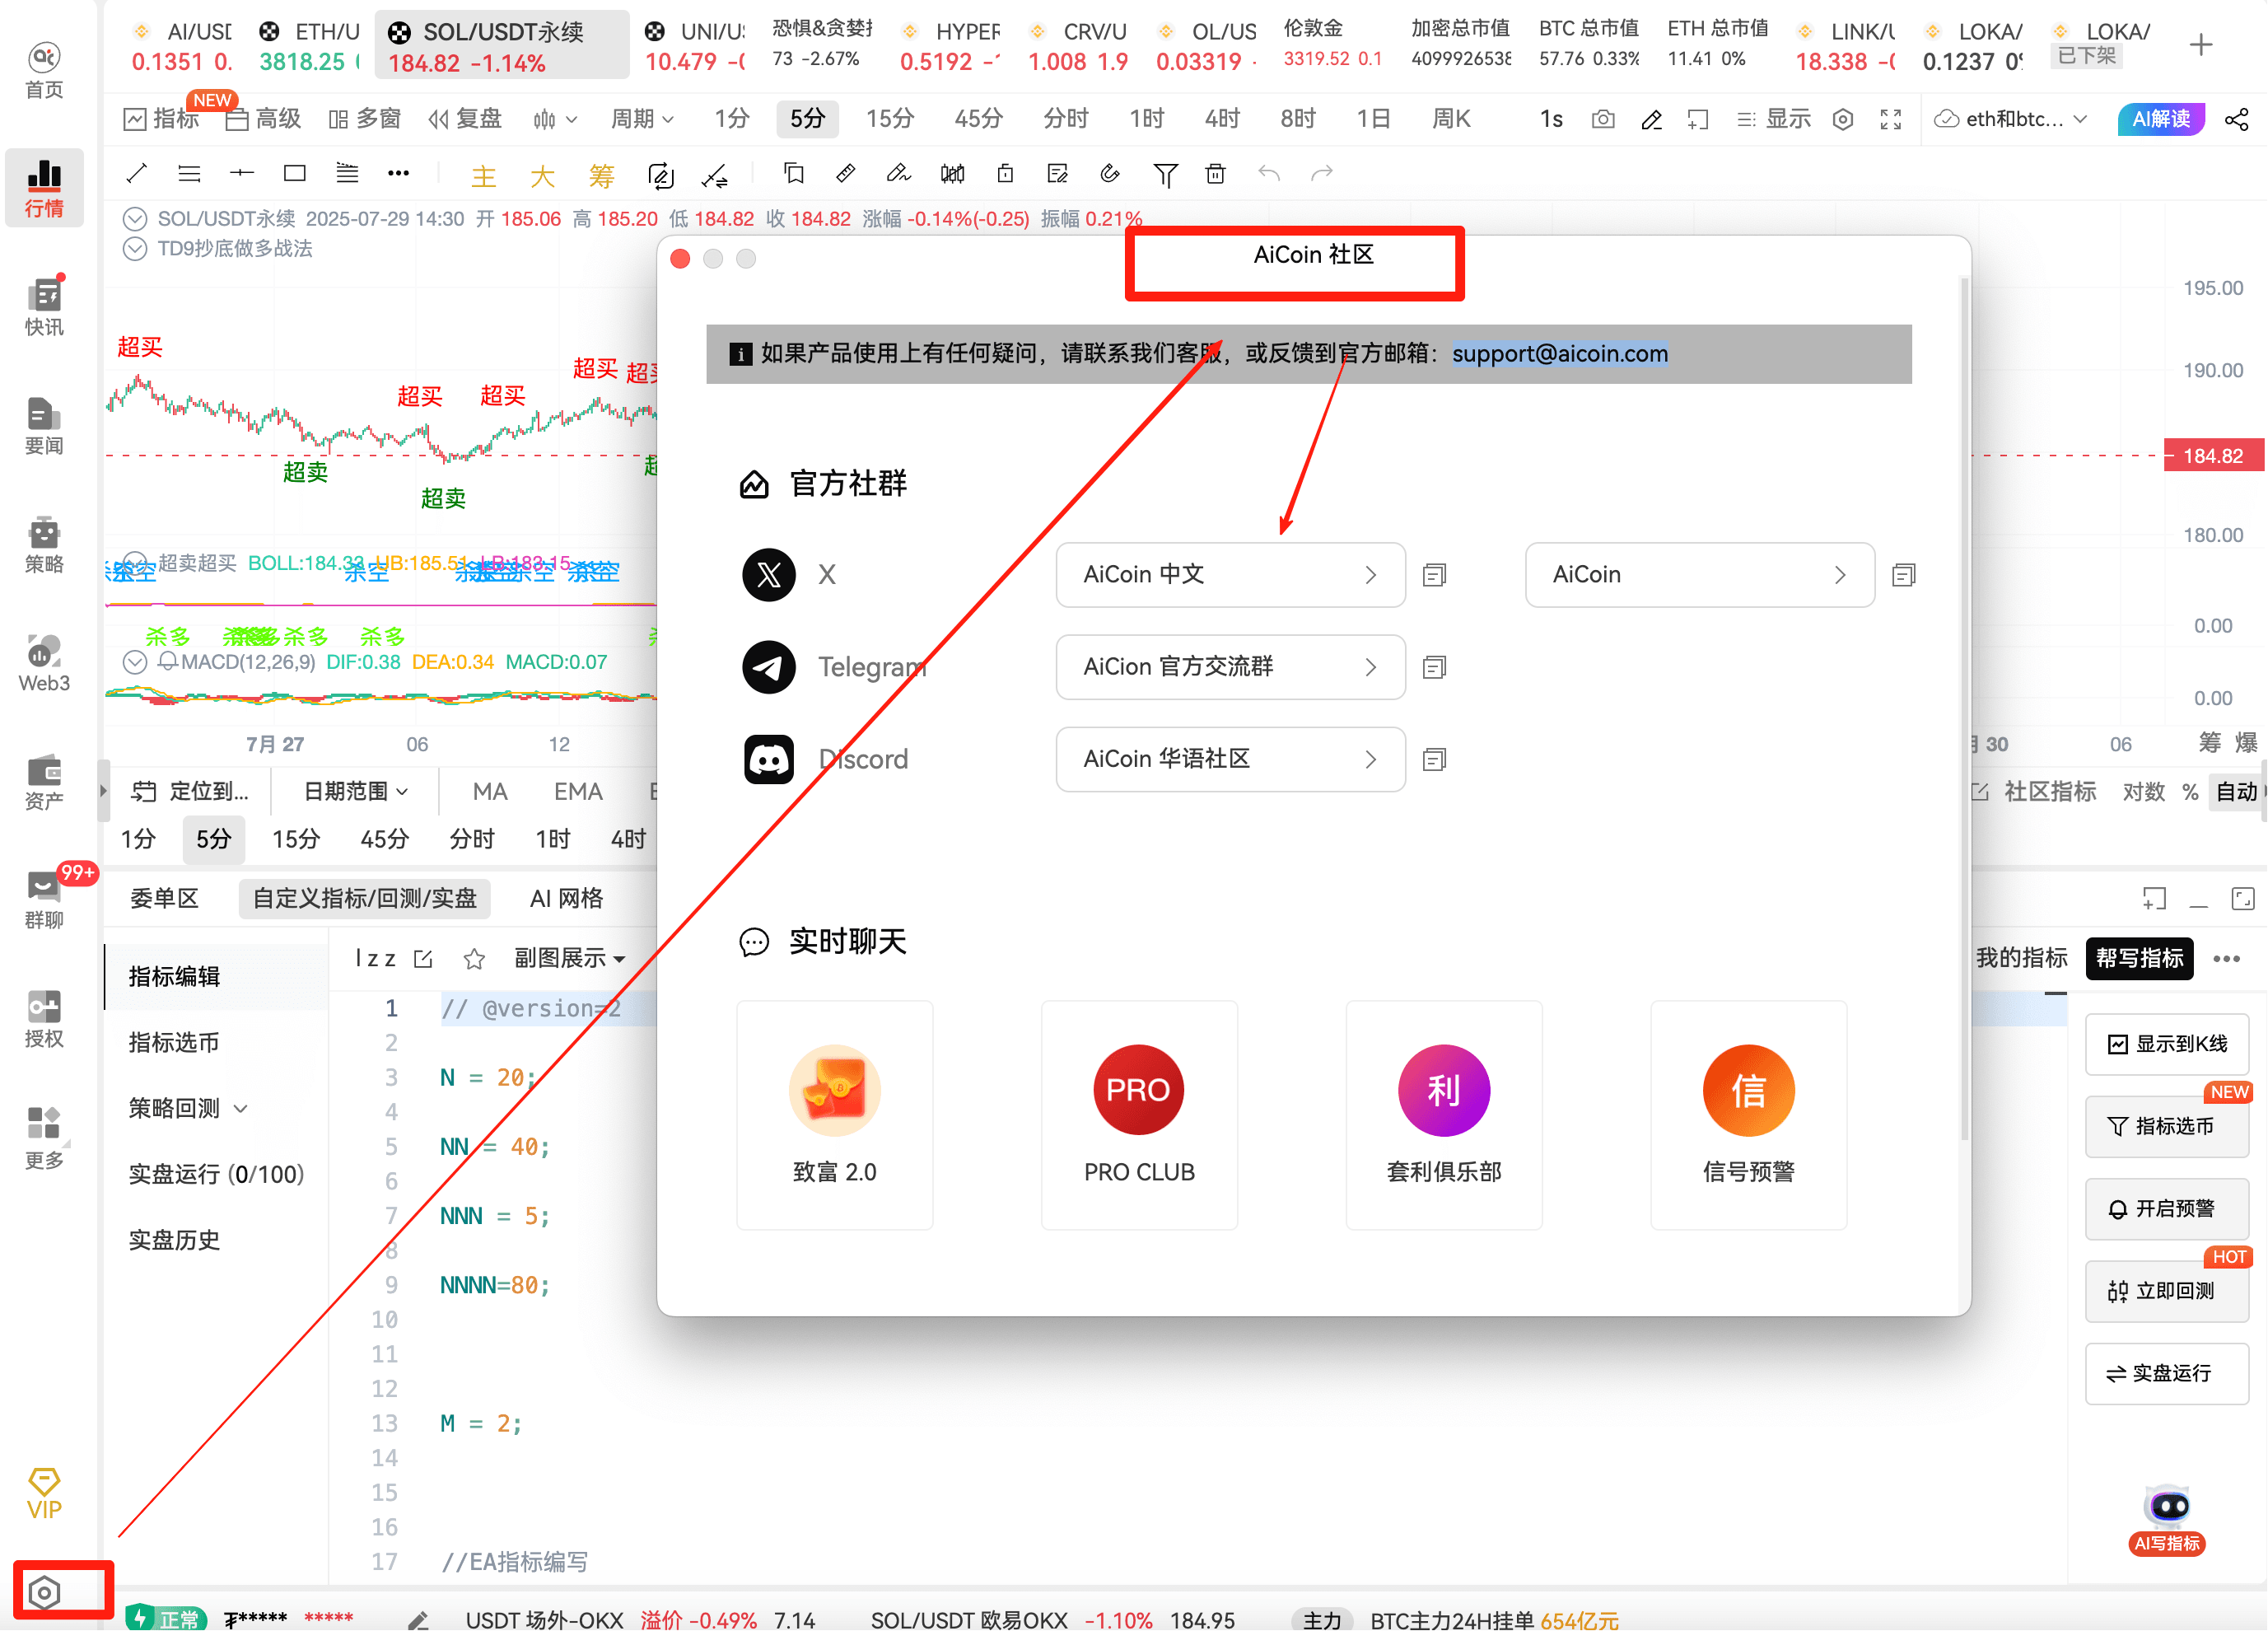Screen dimensions: 2268x1631
Task: Click the share icon at top right
Action: pos(2237,119)
